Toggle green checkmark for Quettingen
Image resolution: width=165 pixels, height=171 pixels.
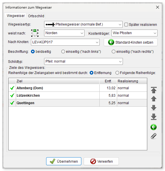pos(12,103)
